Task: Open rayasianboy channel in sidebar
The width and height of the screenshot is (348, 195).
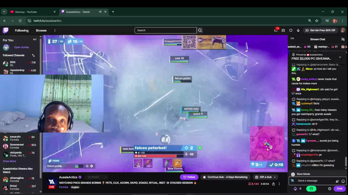Action: (20, 71)
